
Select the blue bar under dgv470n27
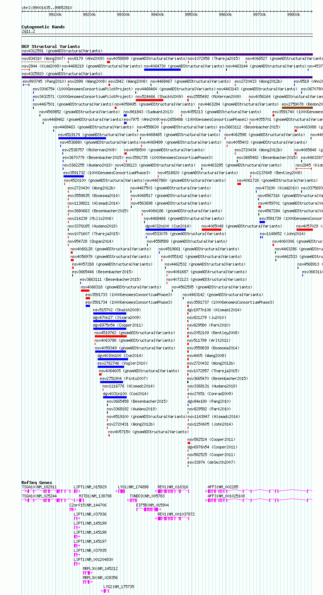click(110, 321)
